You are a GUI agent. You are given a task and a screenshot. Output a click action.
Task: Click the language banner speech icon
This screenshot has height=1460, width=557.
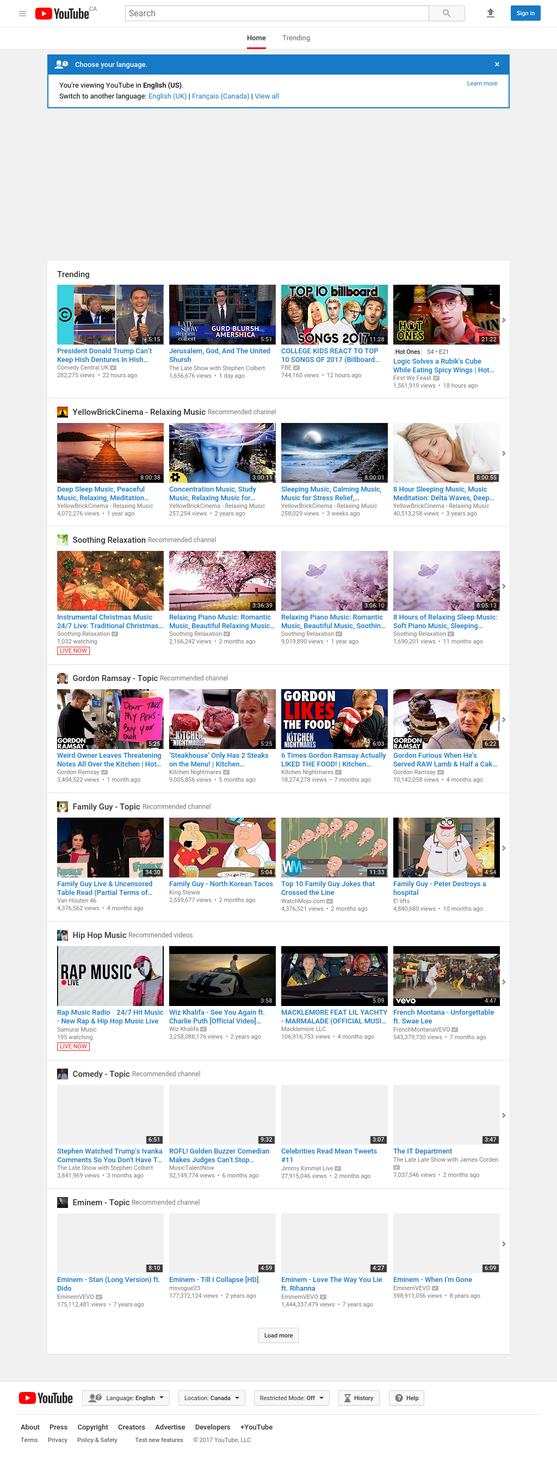coord(61,65)
